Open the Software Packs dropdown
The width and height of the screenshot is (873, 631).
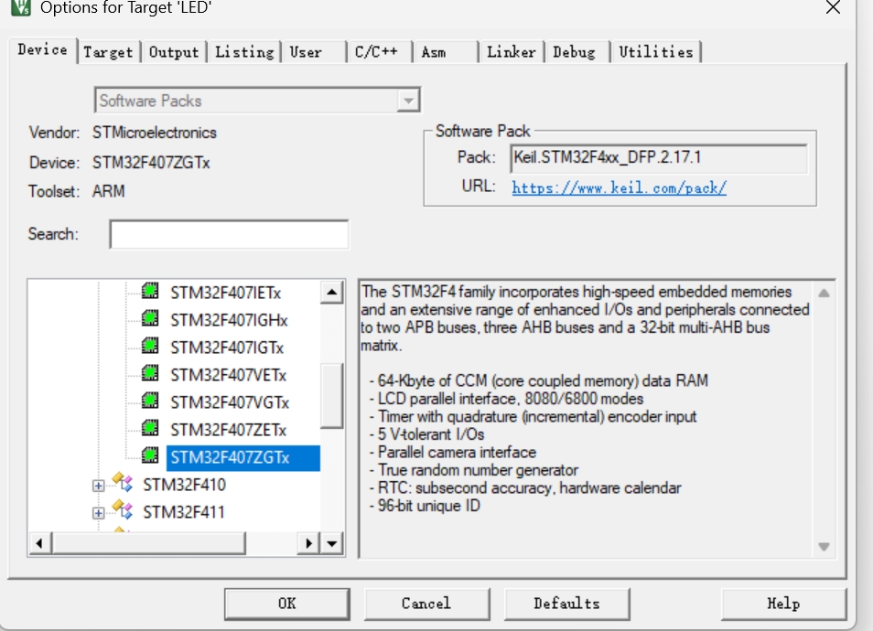click(409, 101)
